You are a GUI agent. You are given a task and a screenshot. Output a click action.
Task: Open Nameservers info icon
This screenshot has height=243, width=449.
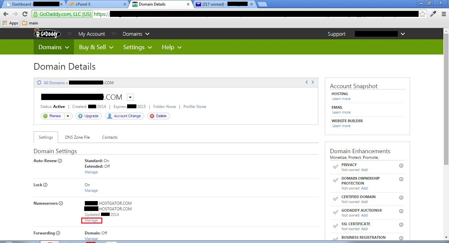pyautogui.click(x=61, y=203)
